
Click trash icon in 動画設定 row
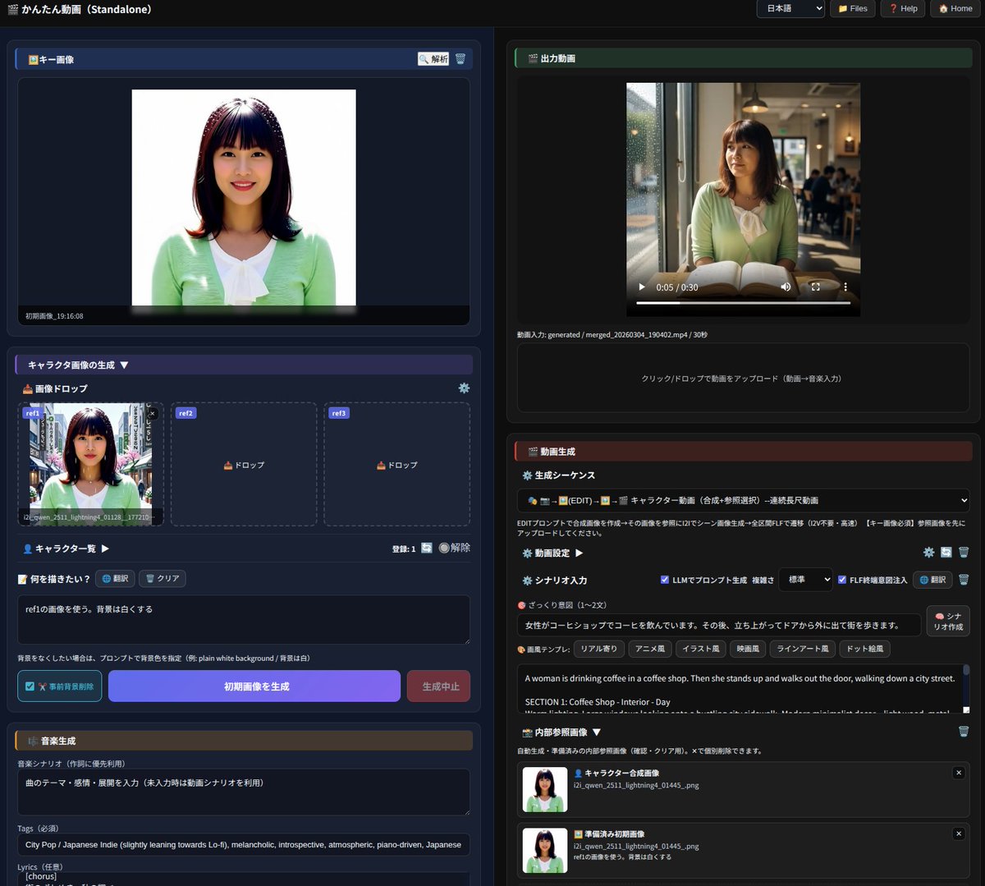click(964, 553)
